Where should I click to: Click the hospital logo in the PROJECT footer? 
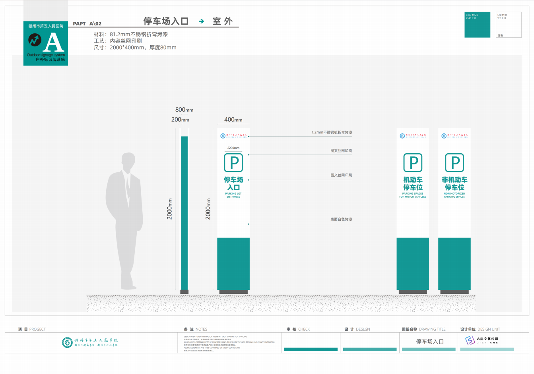point(90,342)
